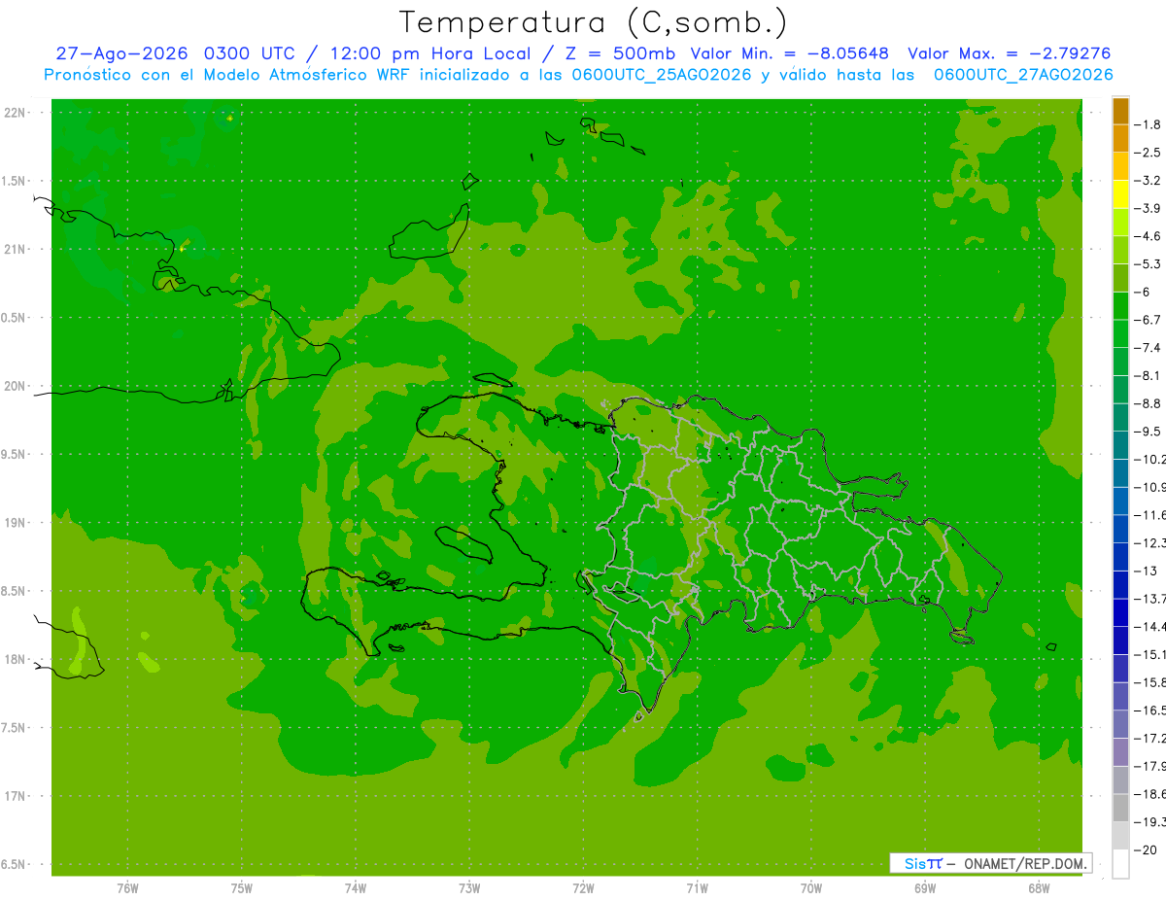Pick the purple swatch between -17.2 and -17.9

[x=1120, y=751]
